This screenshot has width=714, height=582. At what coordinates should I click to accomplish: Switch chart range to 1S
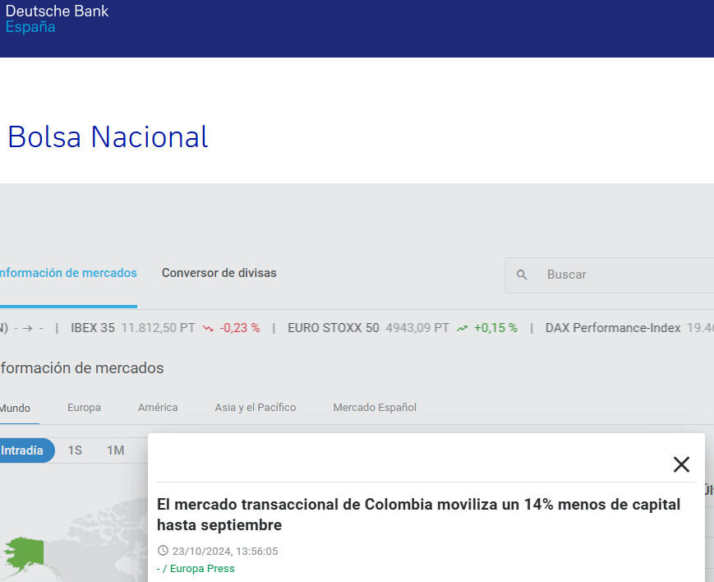pyautogui.click(x=75, y=450)
